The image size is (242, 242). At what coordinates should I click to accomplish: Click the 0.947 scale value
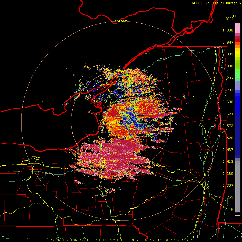(x=228, y=42)
